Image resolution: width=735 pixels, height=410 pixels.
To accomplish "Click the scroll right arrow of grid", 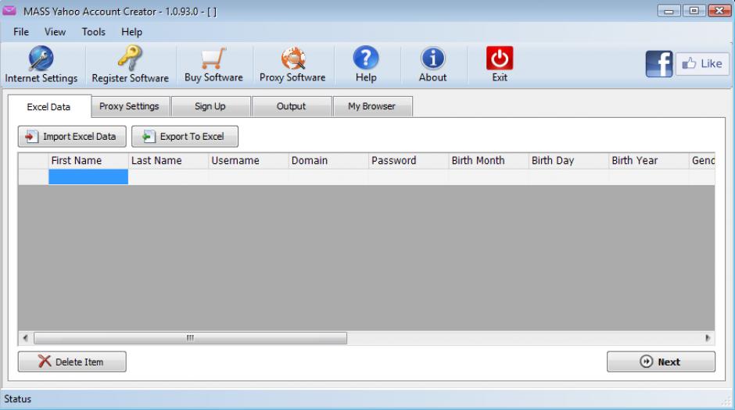I will point(708,338).
